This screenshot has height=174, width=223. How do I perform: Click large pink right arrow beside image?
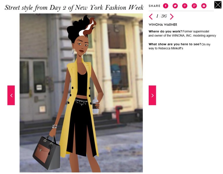point(152,95)
